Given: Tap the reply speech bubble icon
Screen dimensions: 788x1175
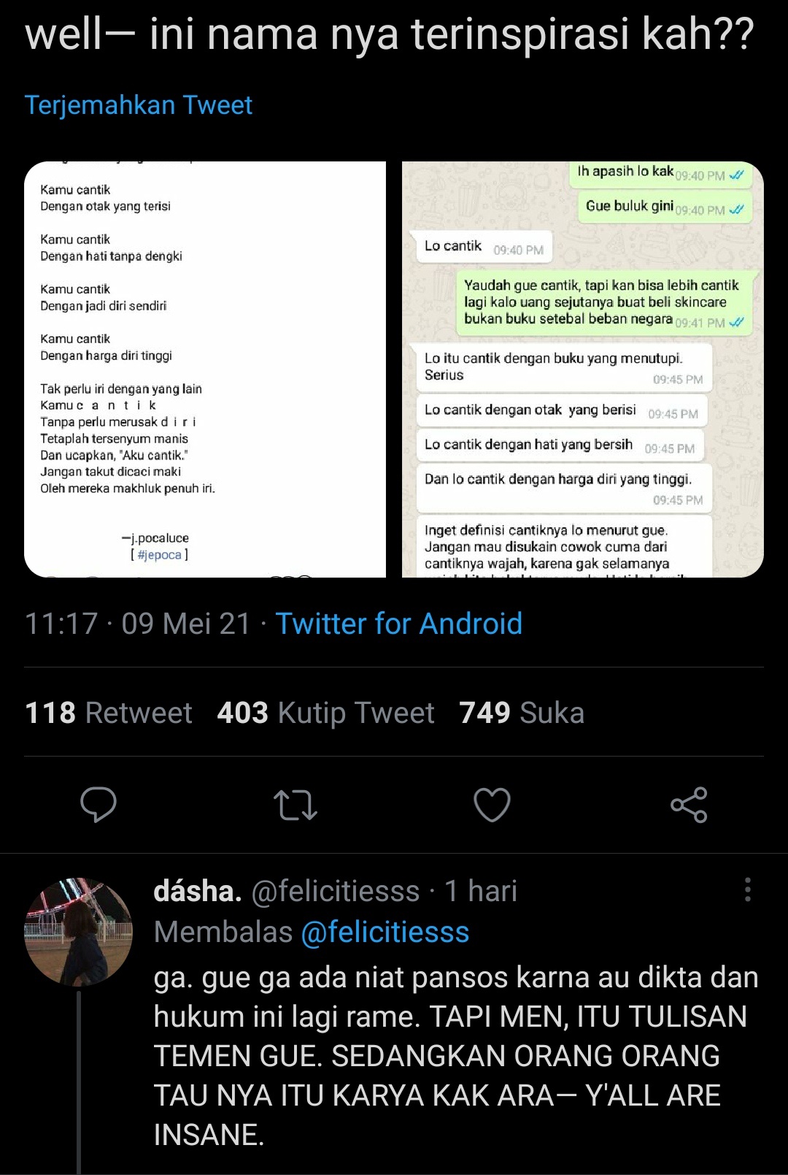Looking at the screenshot, I should [98, 805].
